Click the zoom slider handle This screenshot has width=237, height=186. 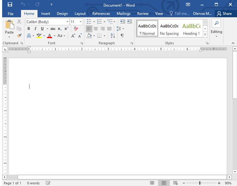point(200,183)
